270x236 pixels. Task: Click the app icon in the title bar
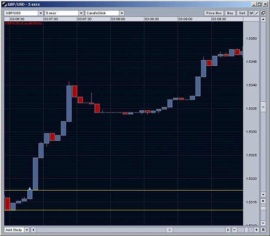tap(4, 4)
